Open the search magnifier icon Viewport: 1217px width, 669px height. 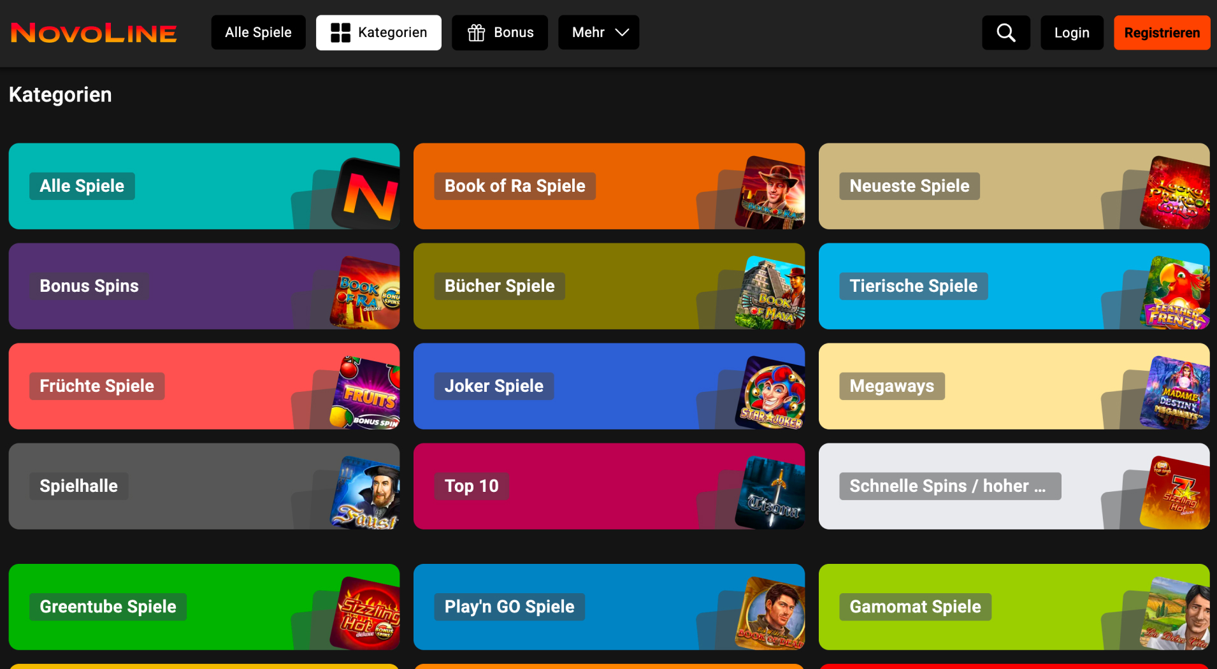point(1006,32)
